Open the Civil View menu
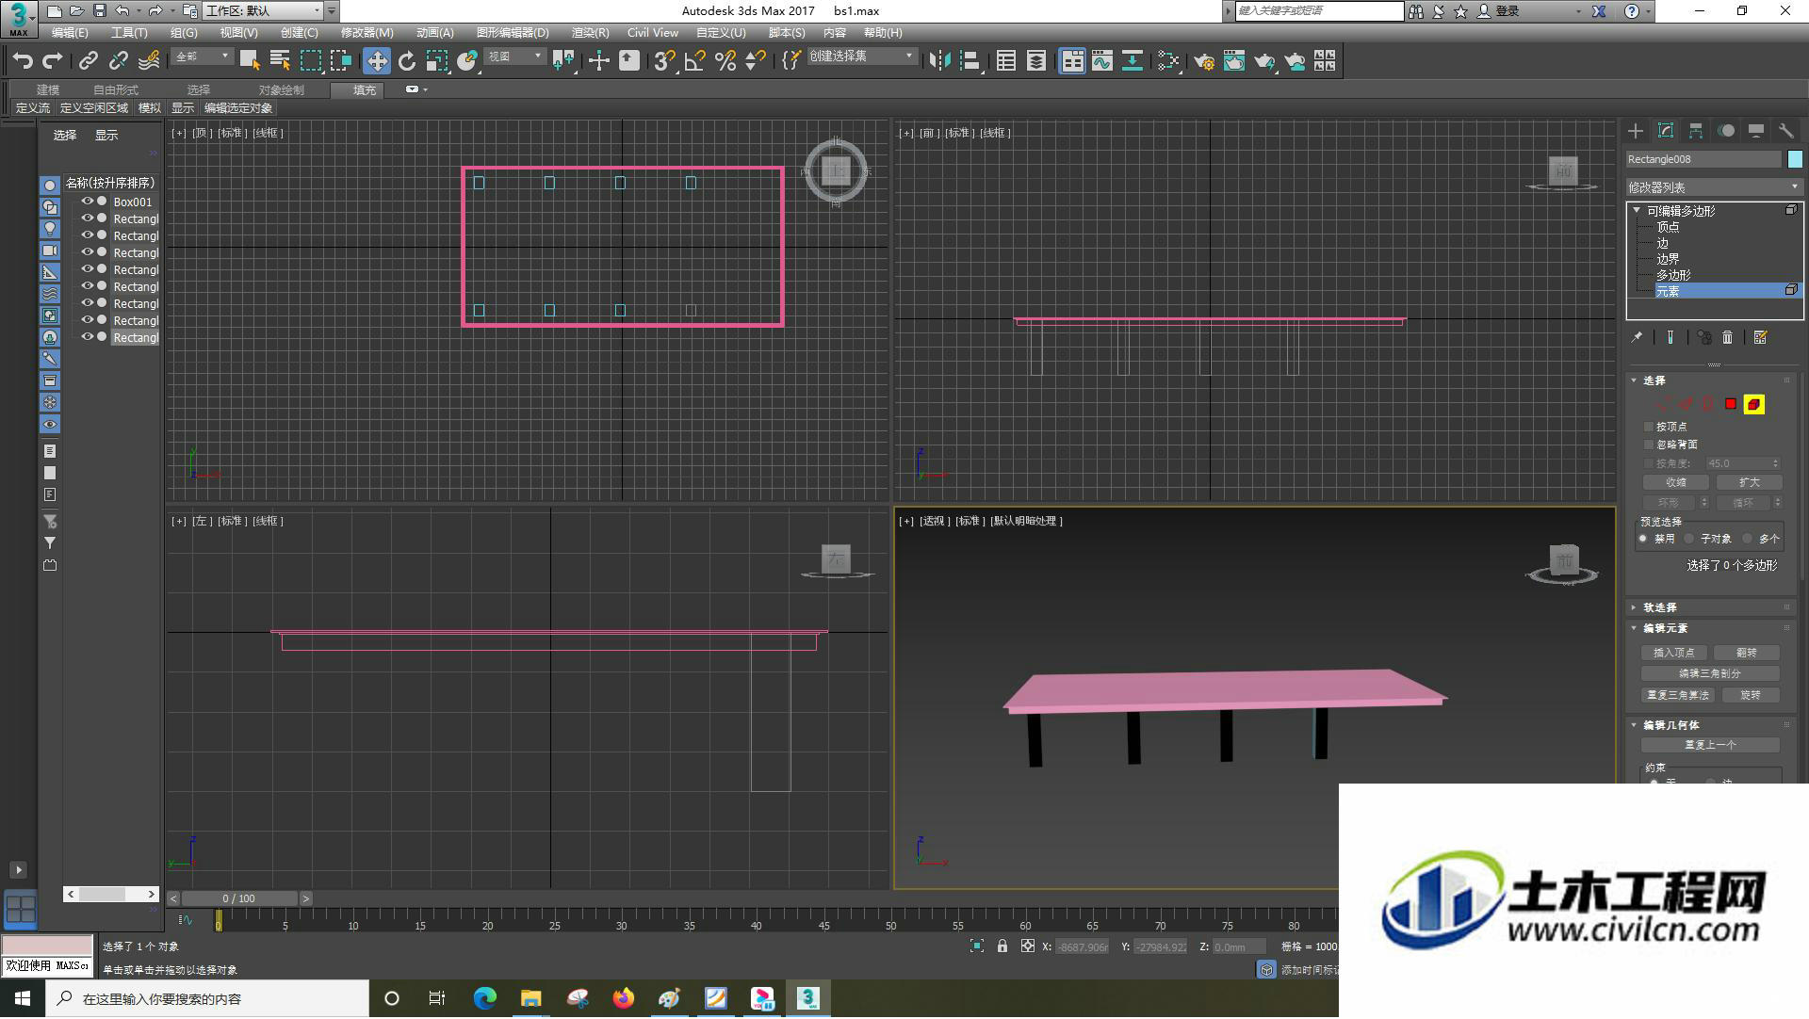The height and width of the screenshot is (1019, 1809). [x=652, y=33]
